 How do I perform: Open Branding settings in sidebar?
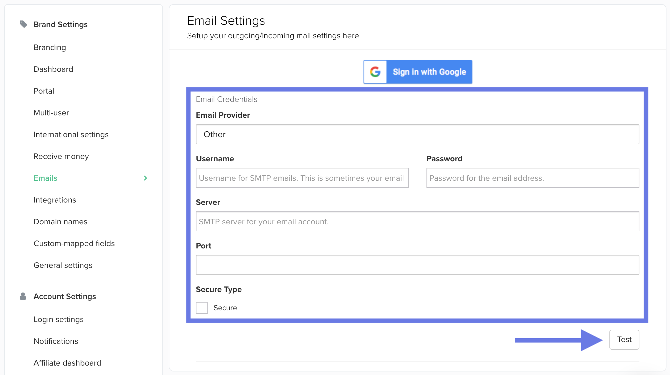point(50,47)
